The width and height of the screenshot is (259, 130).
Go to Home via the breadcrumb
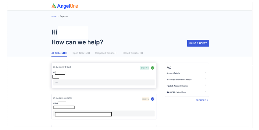(x=54, y=16)
